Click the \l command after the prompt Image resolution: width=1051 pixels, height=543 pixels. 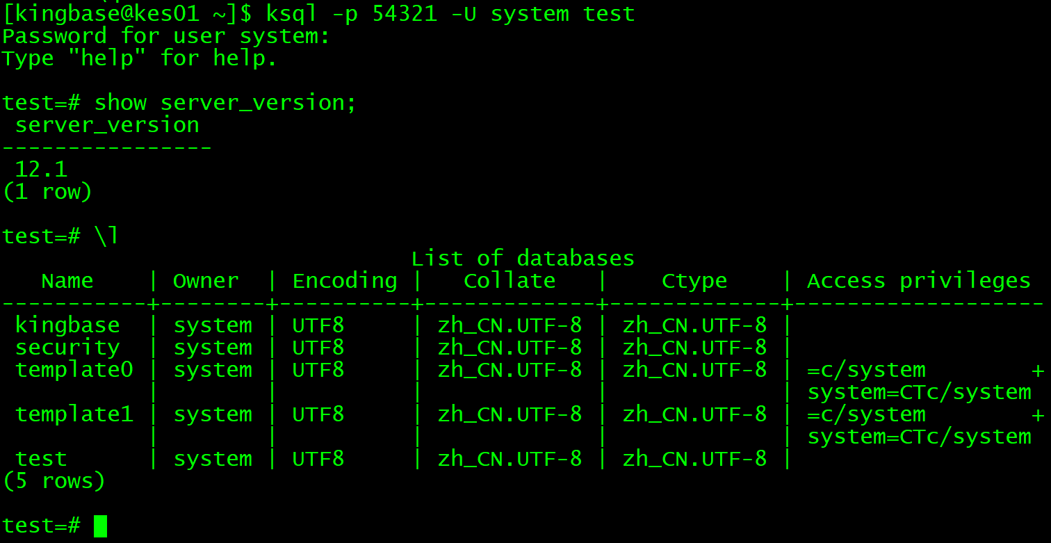pyautogui.click(x=107, y=236)
